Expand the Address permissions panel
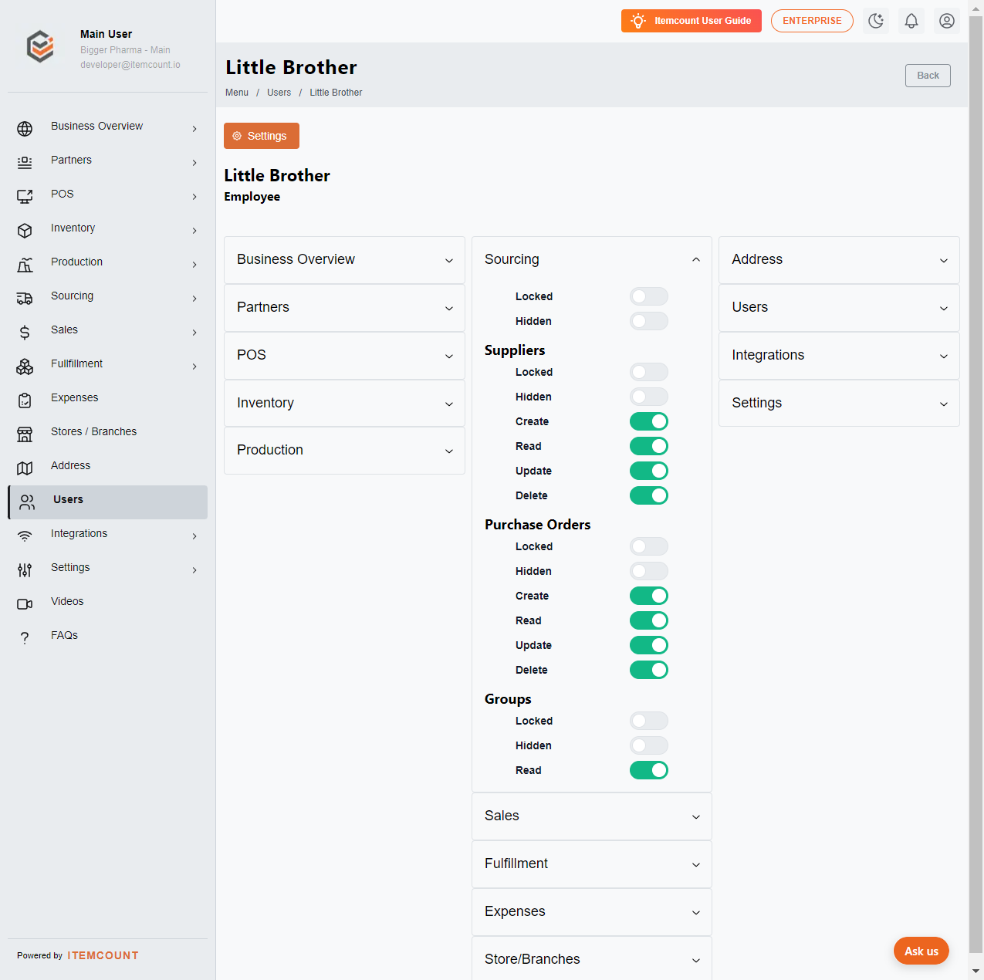The width and height of the screenshot is (984, 980). point(839,260)
